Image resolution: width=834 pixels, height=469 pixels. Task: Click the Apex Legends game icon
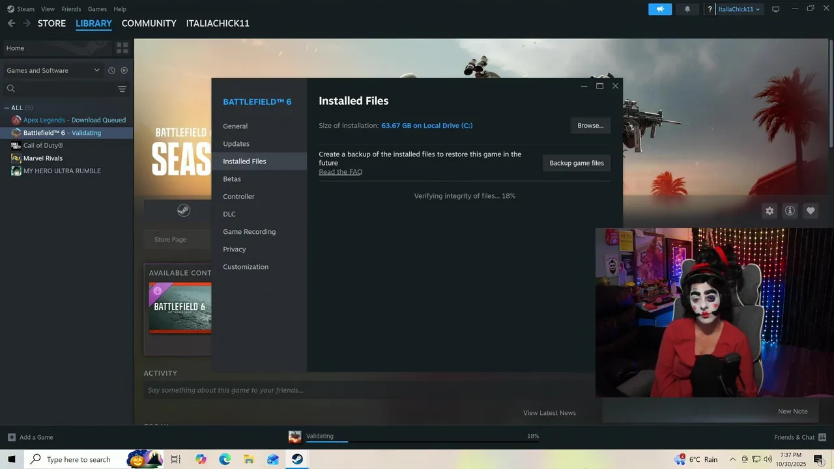point(16,120)
